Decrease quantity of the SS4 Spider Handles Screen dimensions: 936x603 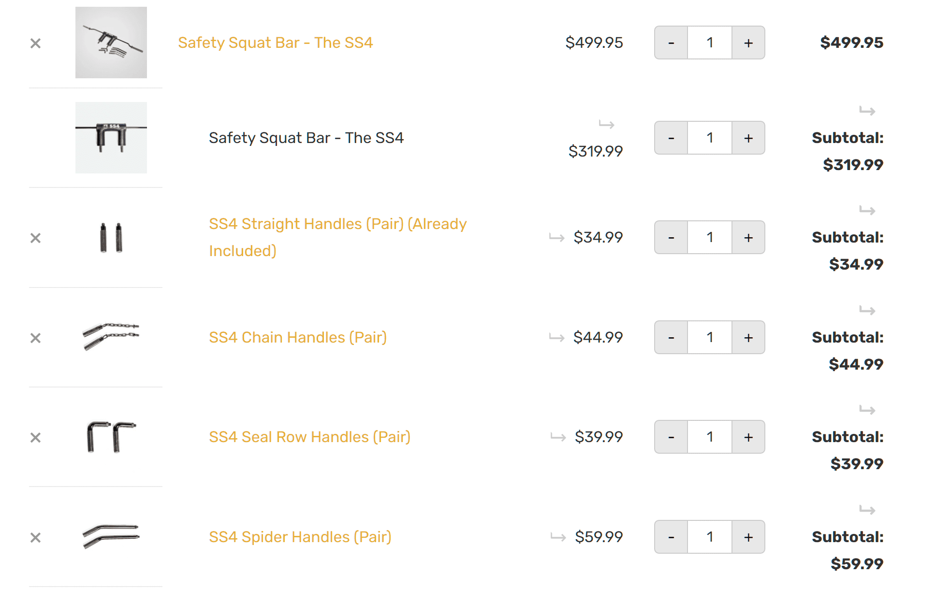pos(671,537)
